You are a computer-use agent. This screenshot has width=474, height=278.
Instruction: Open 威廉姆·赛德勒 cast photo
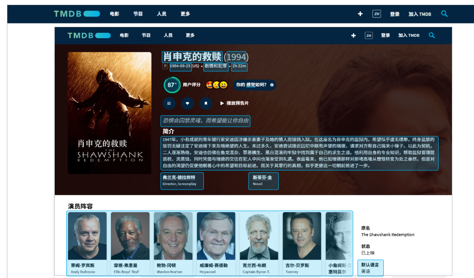[x=216, y=236]
